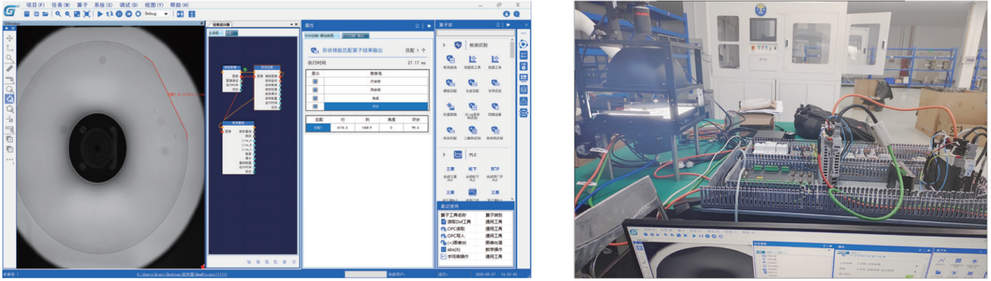The height and width of the screenshot is (281, 991).
Task: Check the first display checkbox in the data table
Action: click(315, 81)
